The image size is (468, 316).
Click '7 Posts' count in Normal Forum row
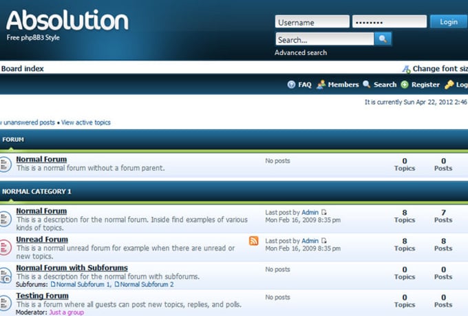click(x=443, y=216)
